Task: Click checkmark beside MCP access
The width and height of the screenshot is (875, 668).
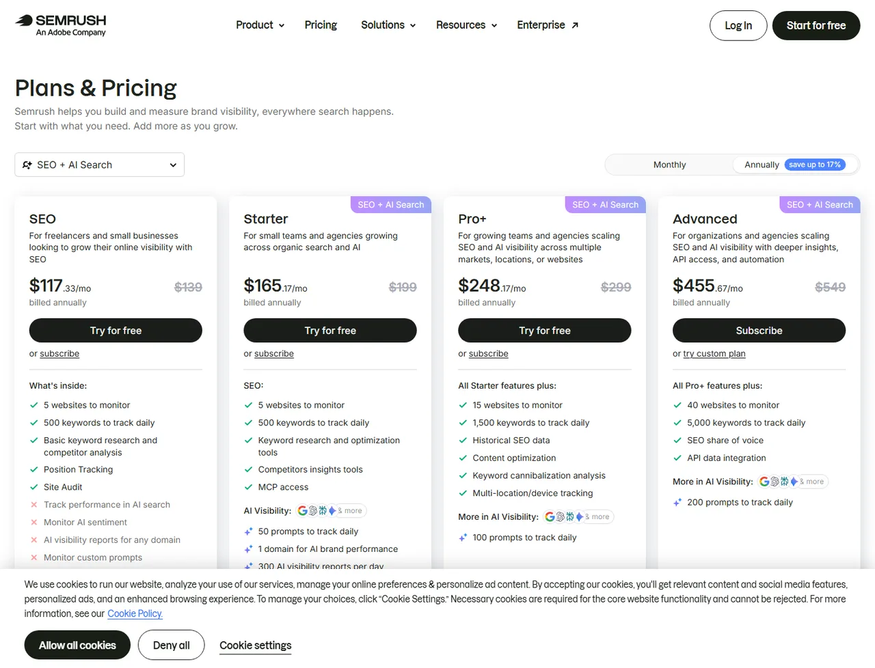Action: (248, 487)
